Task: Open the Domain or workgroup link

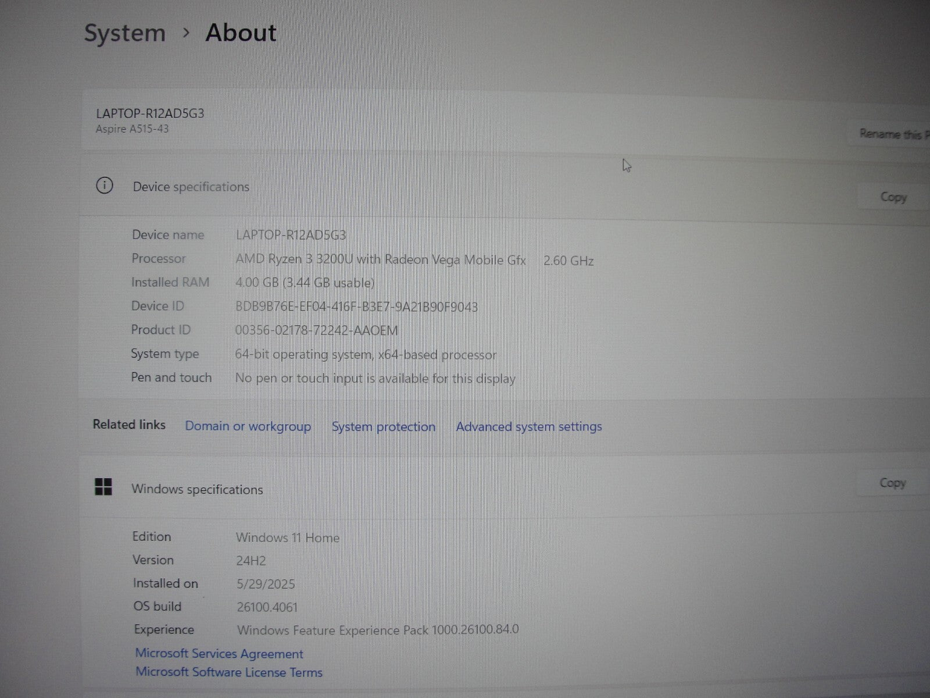Action: tap(248, 426)
